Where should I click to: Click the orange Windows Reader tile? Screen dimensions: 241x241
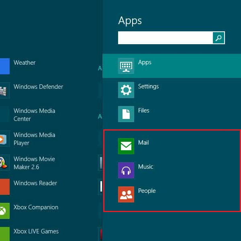pyautogui.click(x=4, y=187)
